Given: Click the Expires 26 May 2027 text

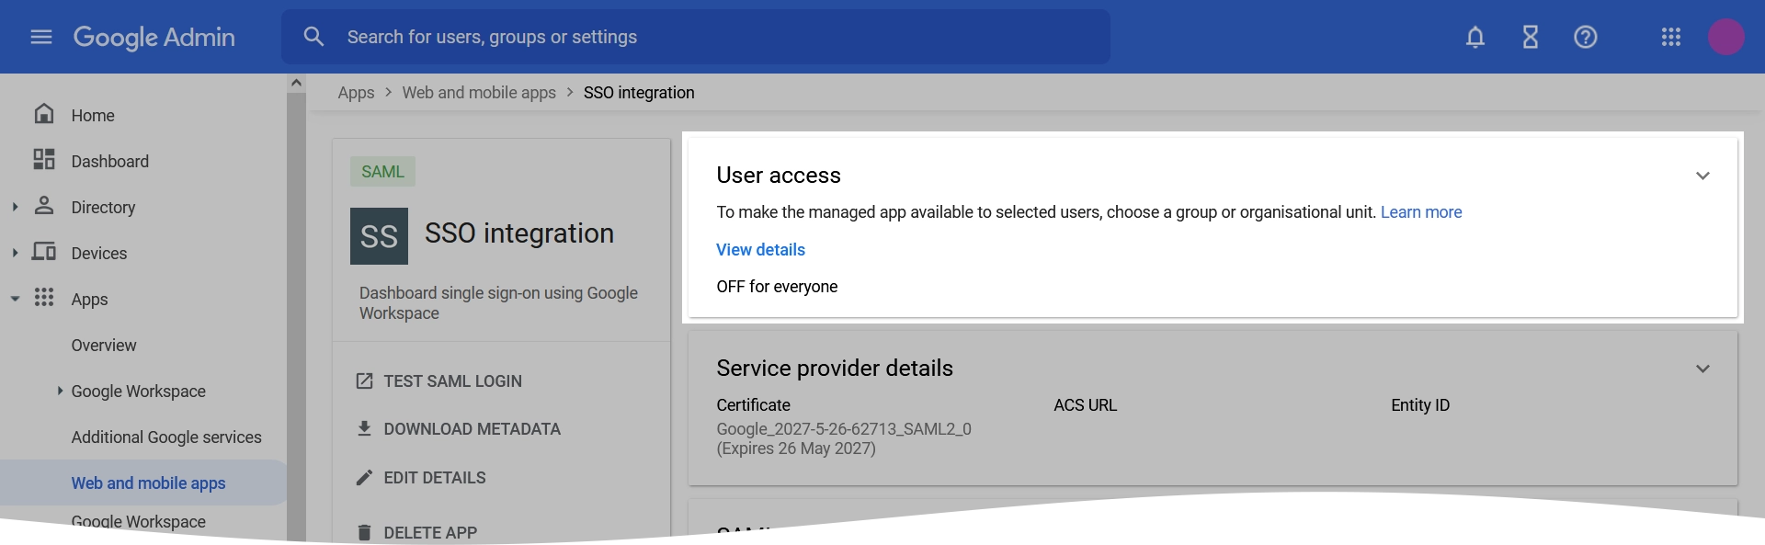Looking at the screenshot, I should pyautogui.click(x=796, y=448).
